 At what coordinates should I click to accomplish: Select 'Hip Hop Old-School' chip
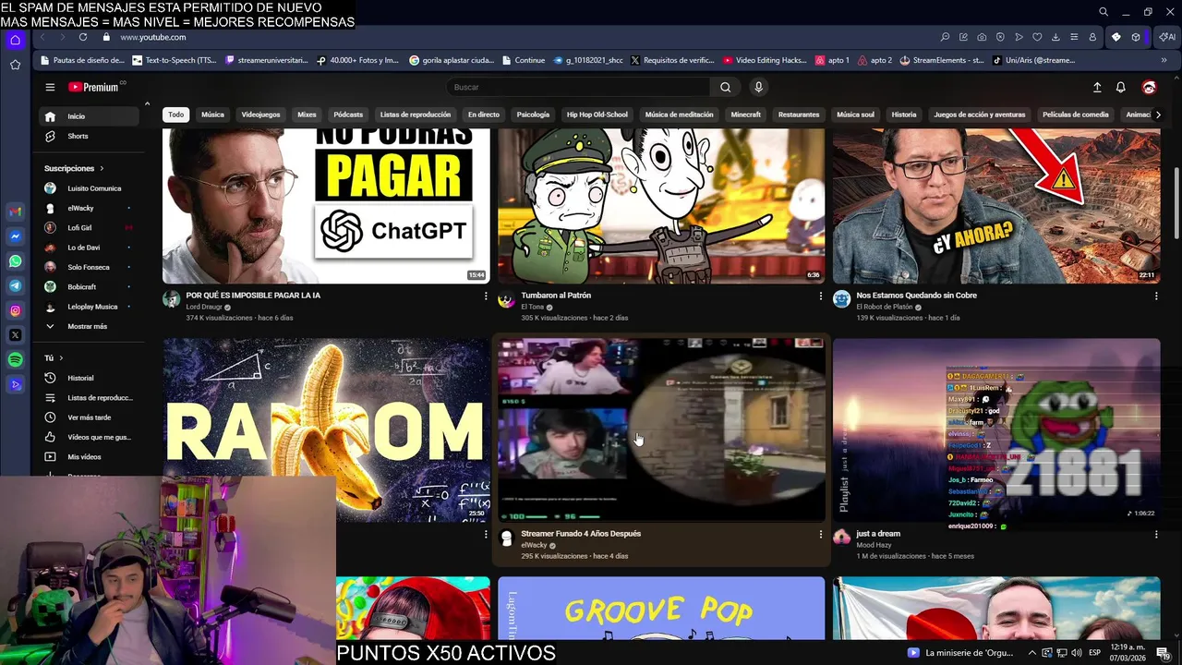(597, 115)
